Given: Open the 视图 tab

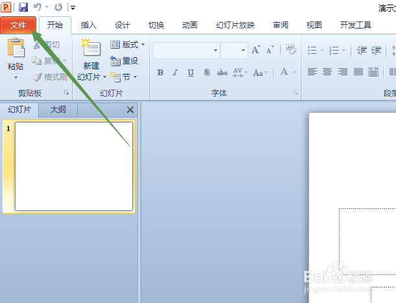Looking at the screenshot, I should click(x=314, y=25).
